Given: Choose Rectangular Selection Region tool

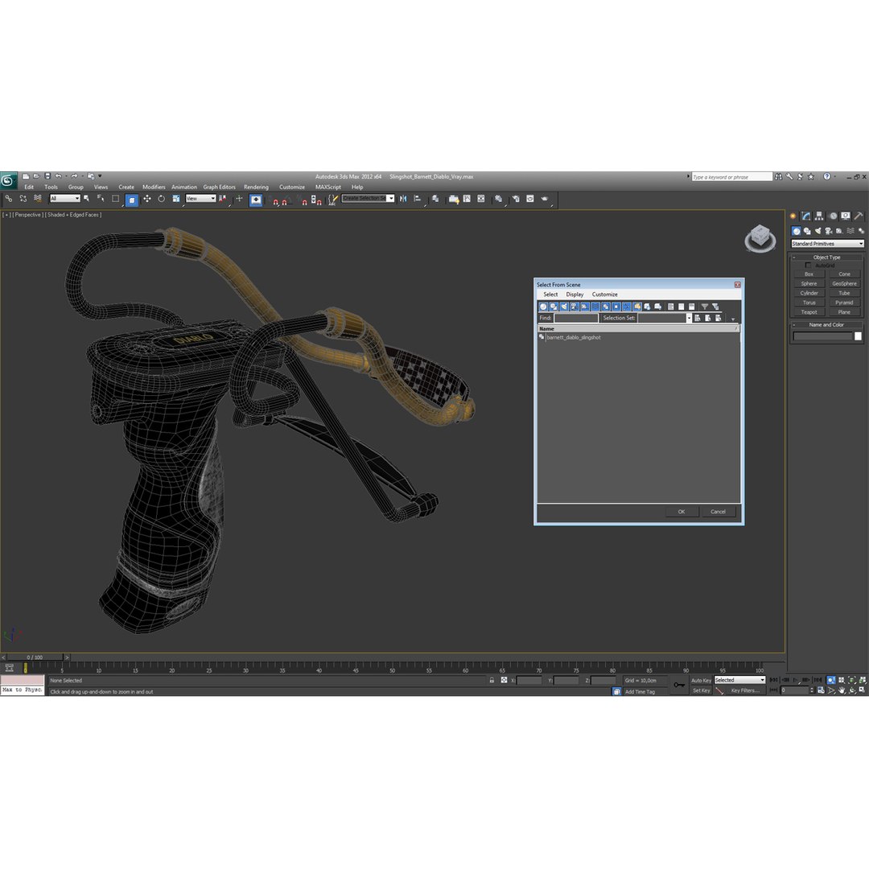Looking at the screenshot, I should tap(115, 199).
